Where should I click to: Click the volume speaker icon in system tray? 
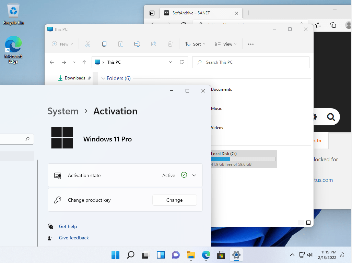pyautogui.click(x=310, y=255)
